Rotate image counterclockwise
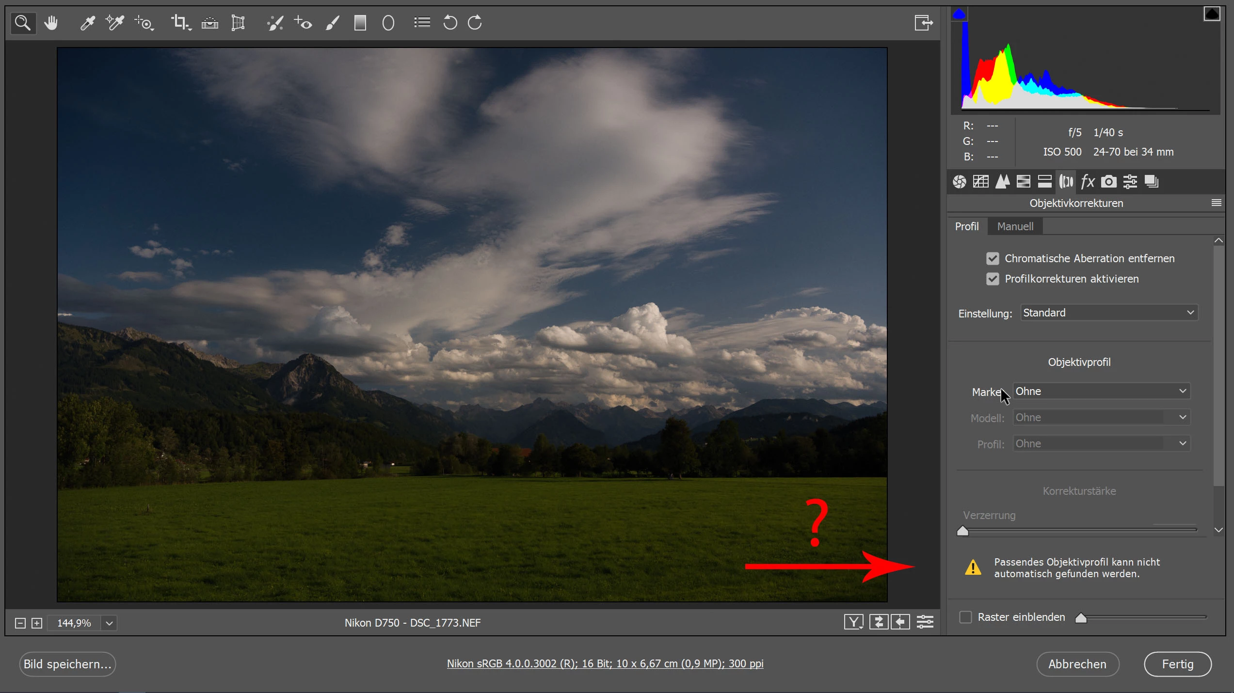The width and height of the screenshot is (1234, 693). [x=450, y=23]
